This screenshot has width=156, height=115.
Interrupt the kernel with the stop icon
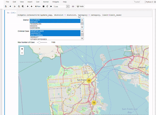pos(43,6)
